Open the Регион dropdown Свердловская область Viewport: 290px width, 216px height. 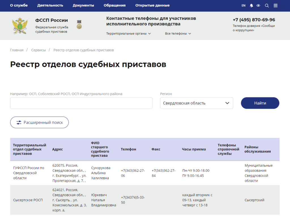coord(197,103)
